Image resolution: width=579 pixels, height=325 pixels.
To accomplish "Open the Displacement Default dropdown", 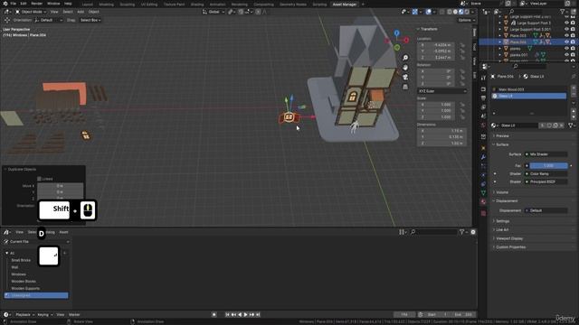I will [x=546, y=210].
